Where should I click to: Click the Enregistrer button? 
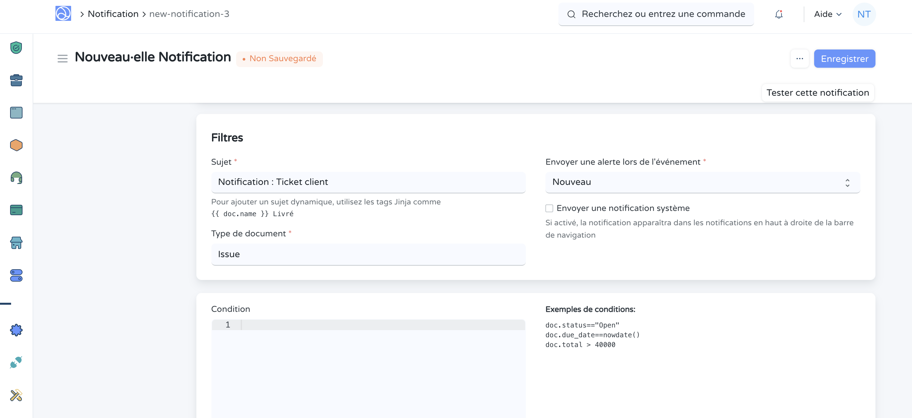point(844,59)
